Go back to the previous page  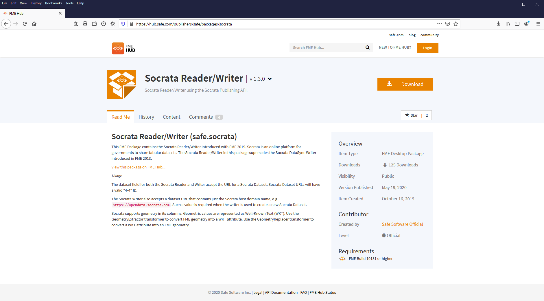(x=6, y=24)
